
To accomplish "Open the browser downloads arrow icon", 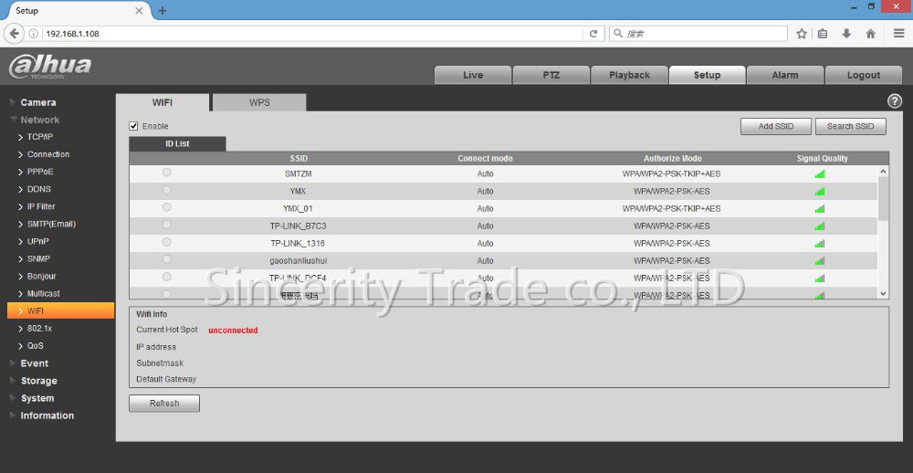I will pyautogui.click(x=847, y=34).
